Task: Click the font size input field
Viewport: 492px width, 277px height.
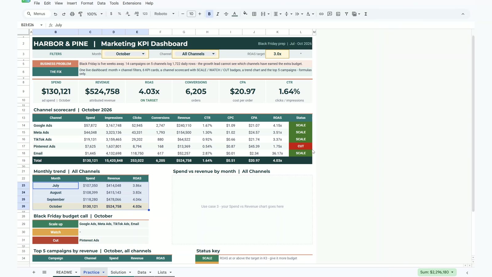Action: 191,14
